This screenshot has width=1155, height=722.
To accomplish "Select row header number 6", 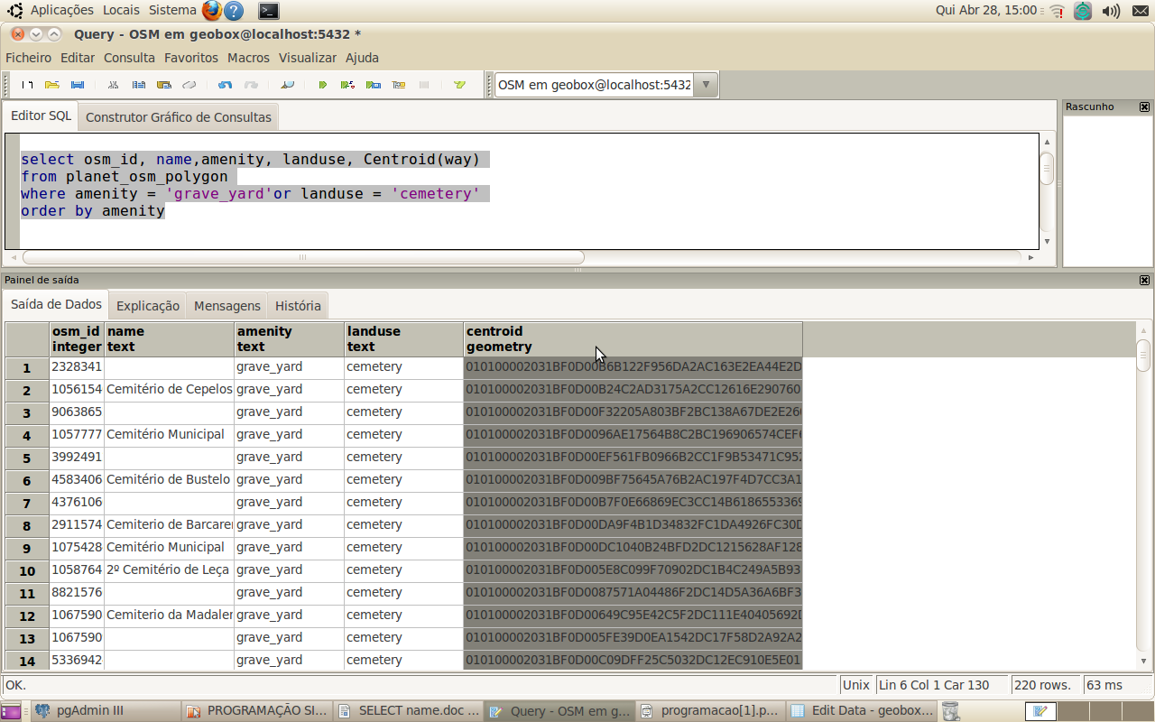I will tap(27, 481).
